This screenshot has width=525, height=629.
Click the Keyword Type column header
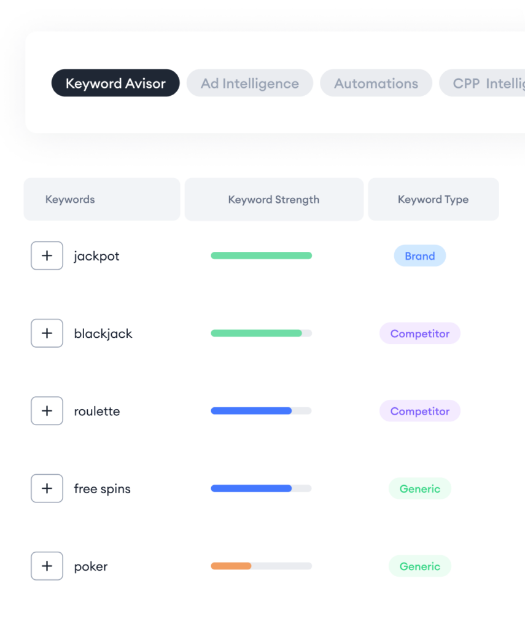[434, 200]
